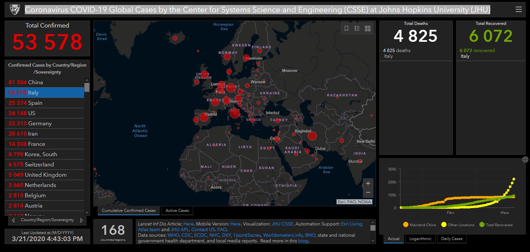Click the country list scrollbar thumb
The image size is (530, 252).
87,87
